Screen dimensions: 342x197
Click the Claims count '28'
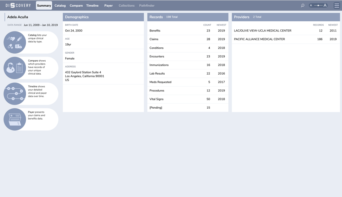[x=208, y=39]
